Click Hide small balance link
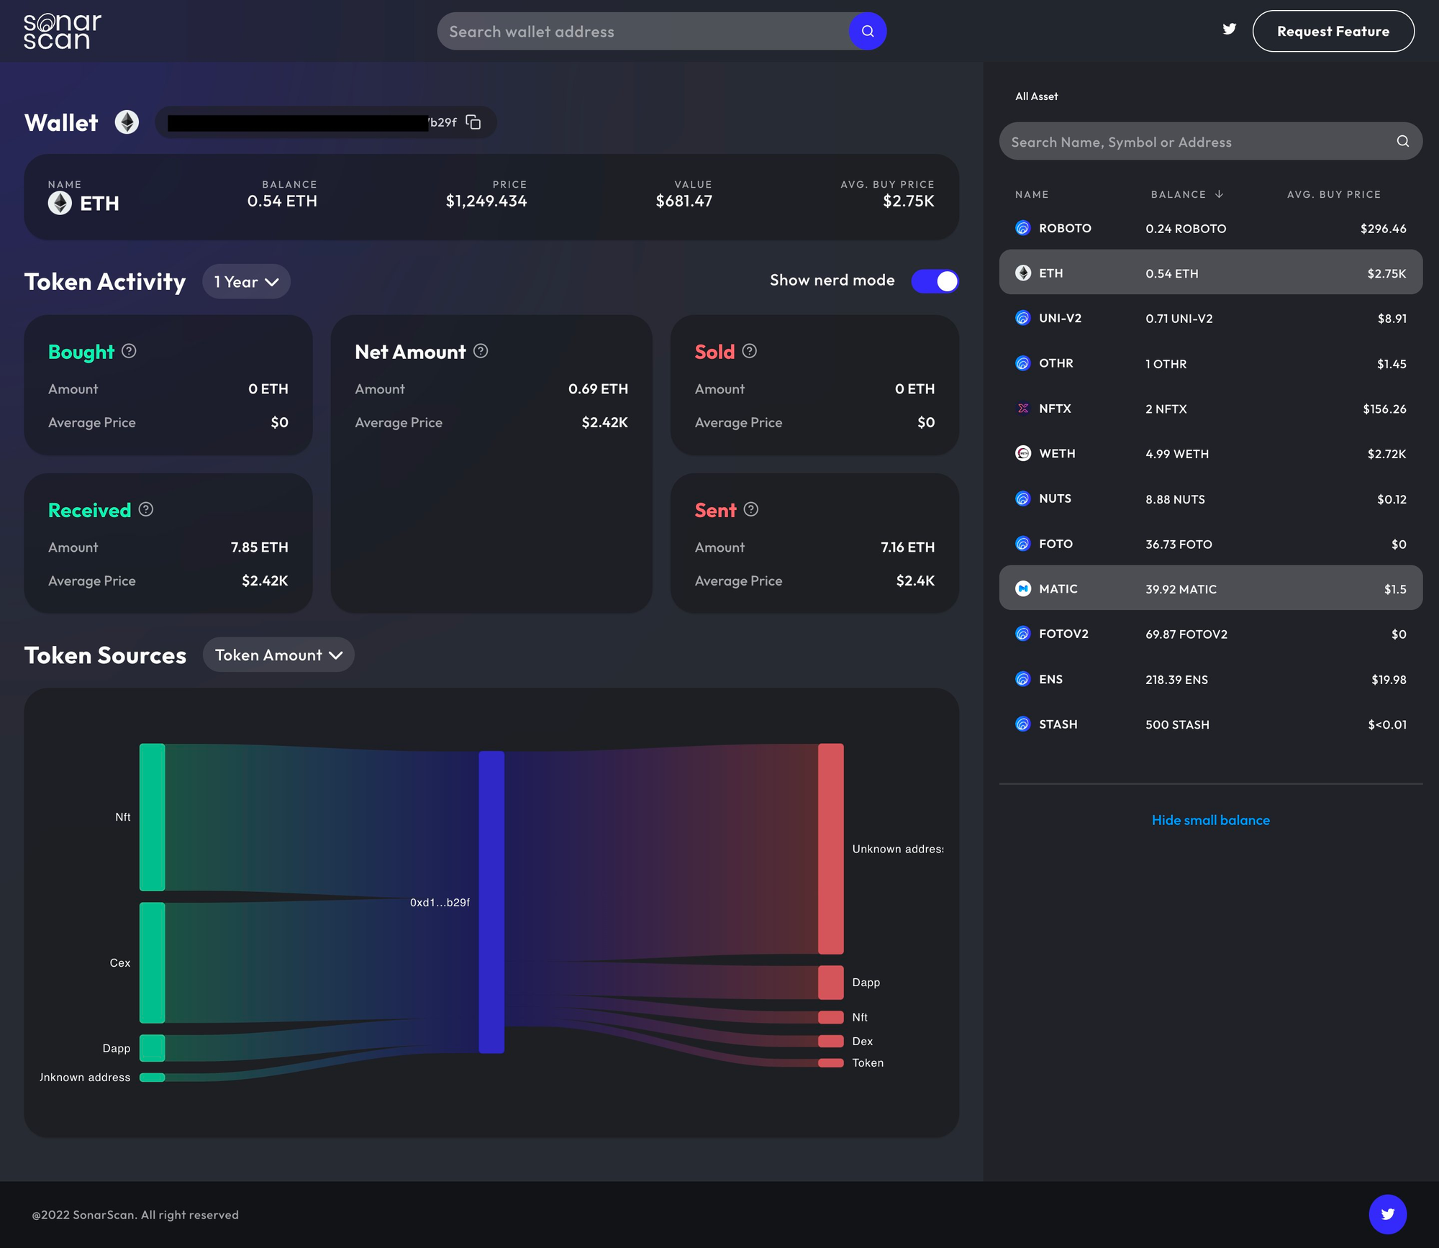1439x1248 pixels. click(1210, 819)
